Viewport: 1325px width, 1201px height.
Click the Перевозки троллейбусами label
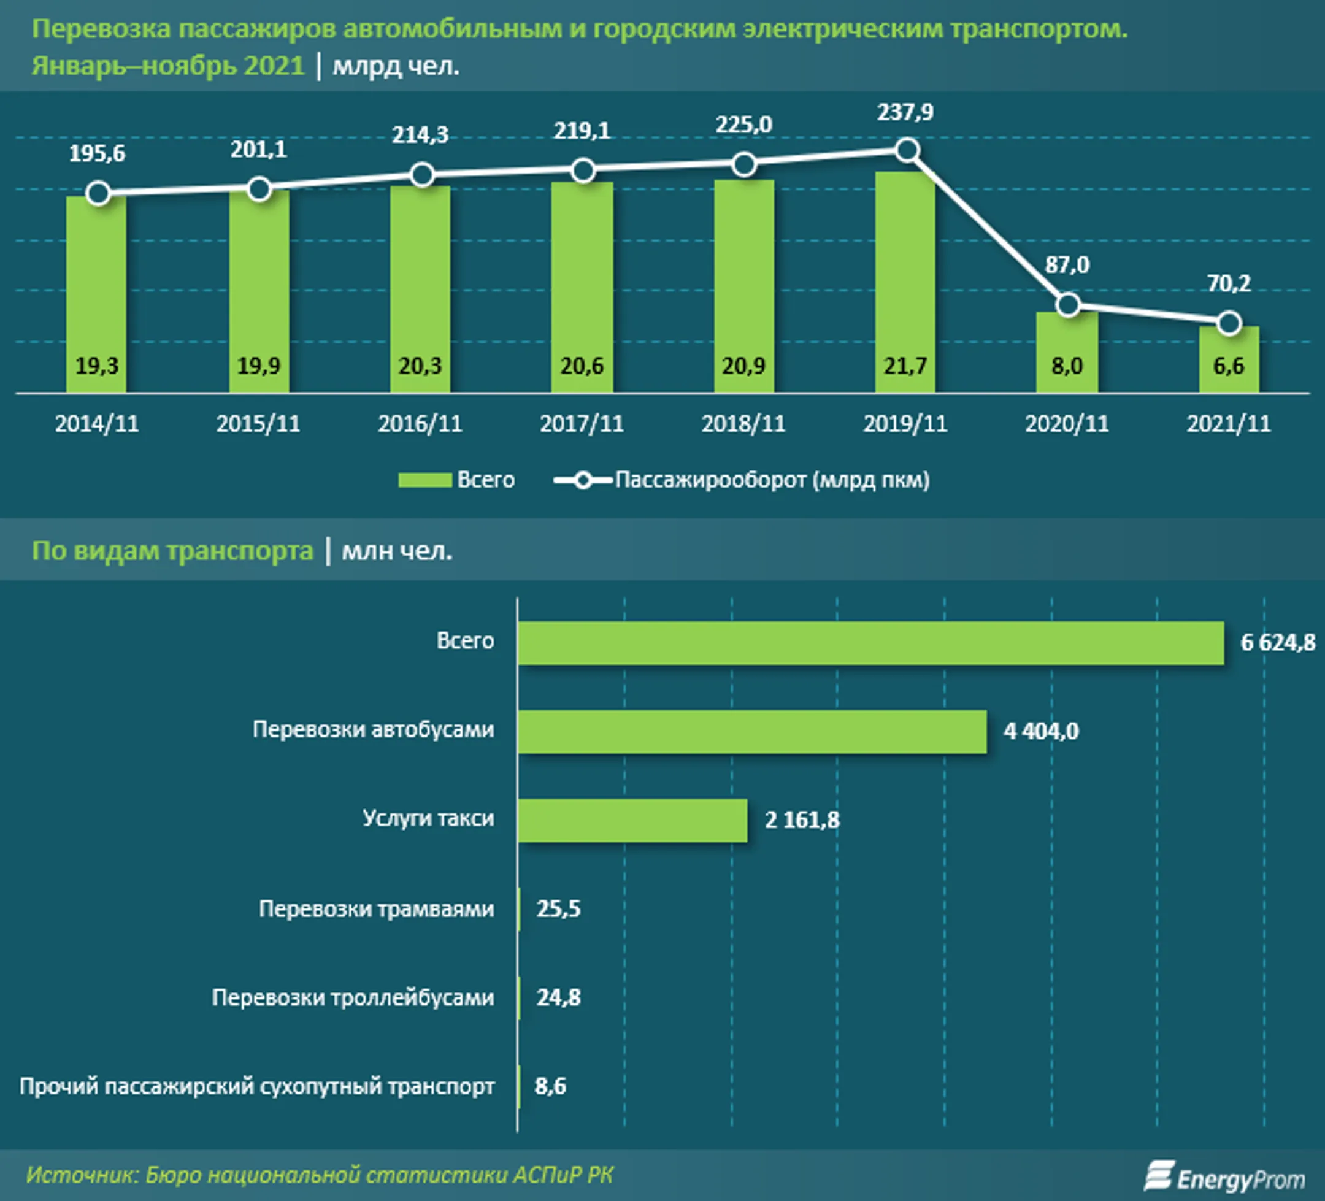(x=353, y=998)
